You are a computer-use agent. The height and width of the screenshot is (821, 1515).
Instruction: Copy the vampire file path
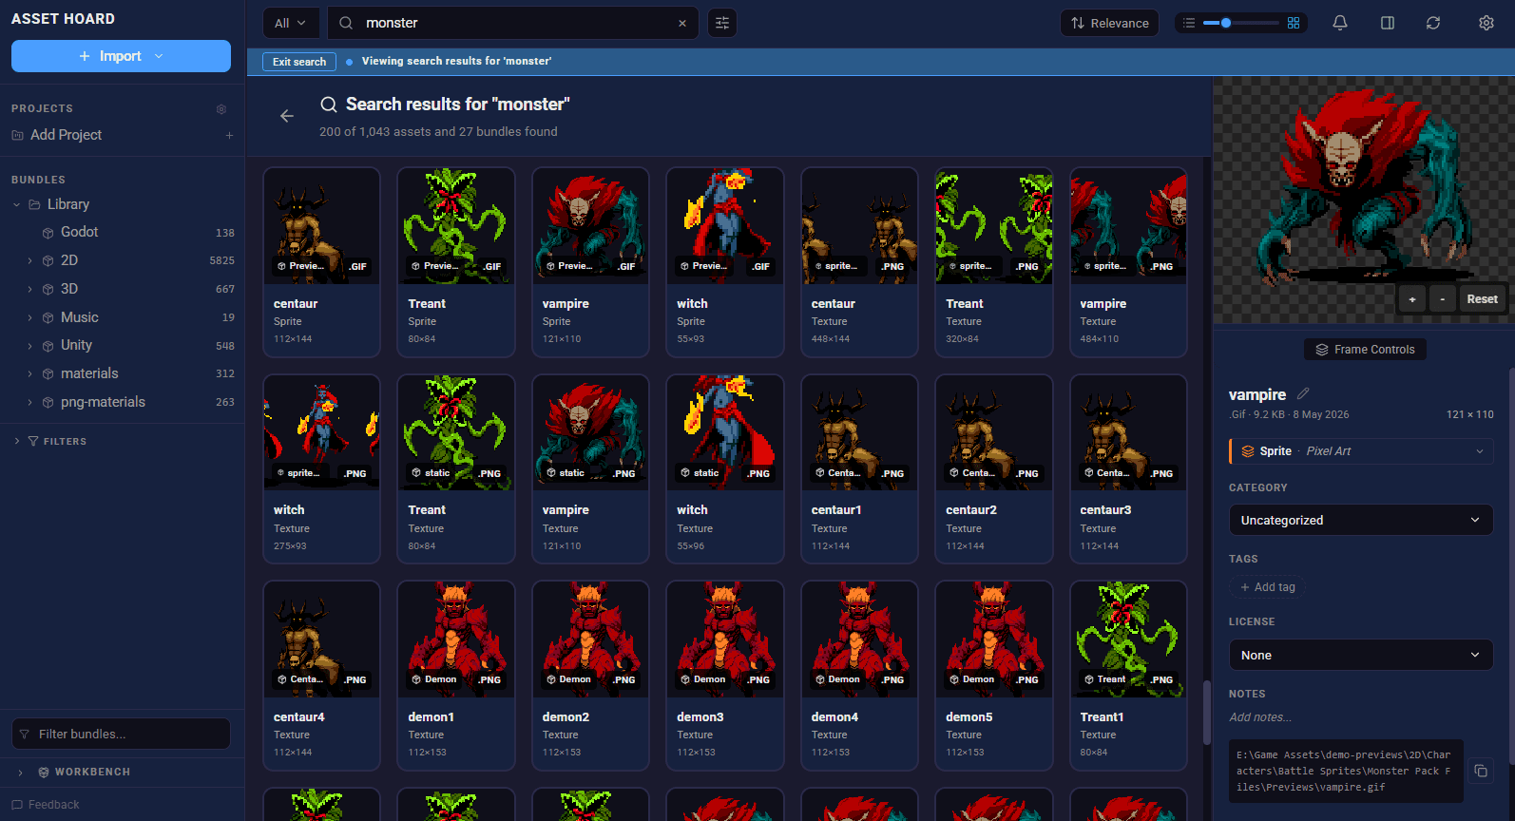tap(1481, 771)
